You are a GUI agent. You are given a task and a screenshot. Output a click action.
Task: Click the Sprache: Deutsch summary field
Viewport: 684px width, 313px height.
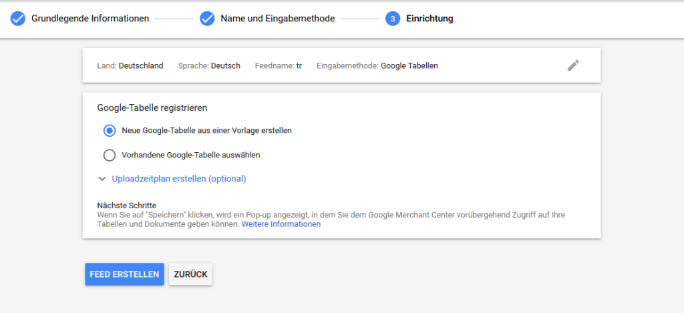pyautogui.click(x=209, y=65)
